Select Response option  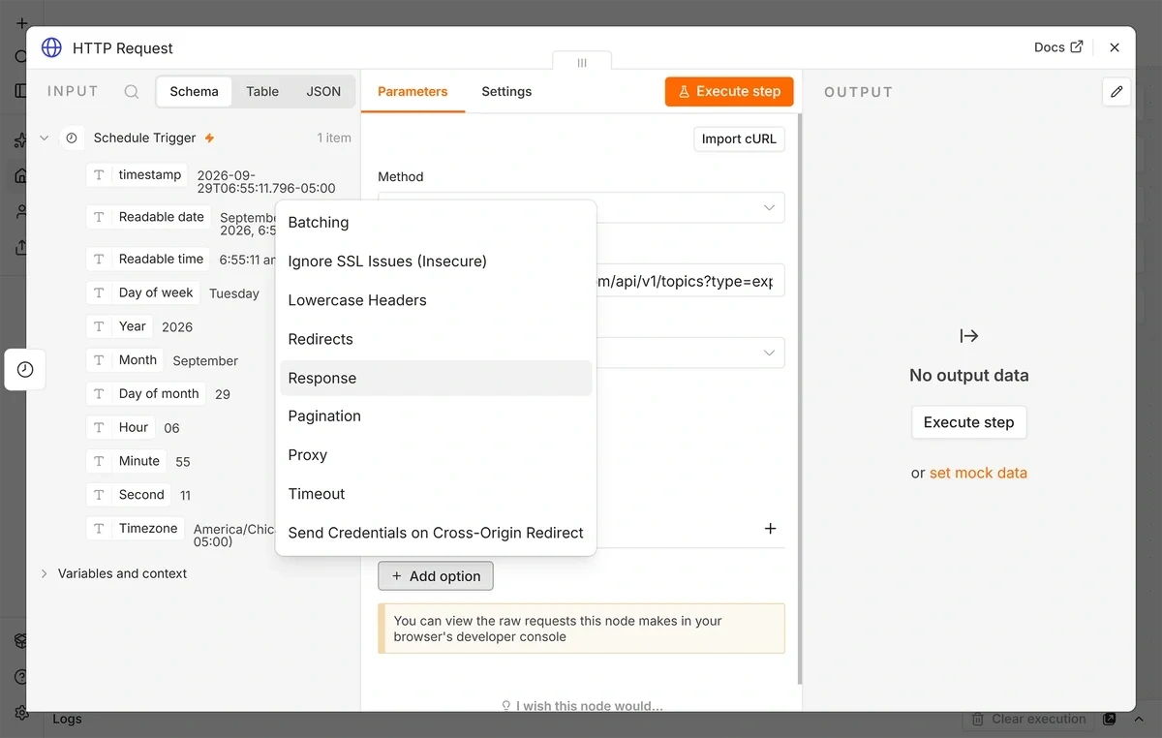click(x=436, y=378)
